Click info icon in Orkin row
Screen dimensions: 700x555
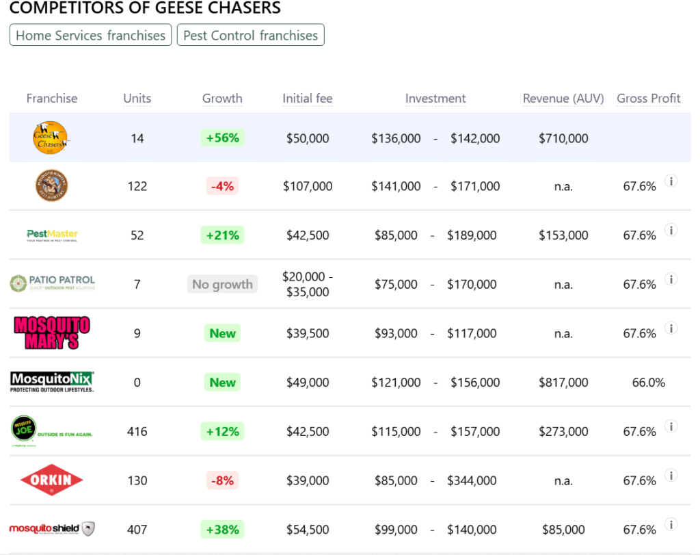pos(671,476)
